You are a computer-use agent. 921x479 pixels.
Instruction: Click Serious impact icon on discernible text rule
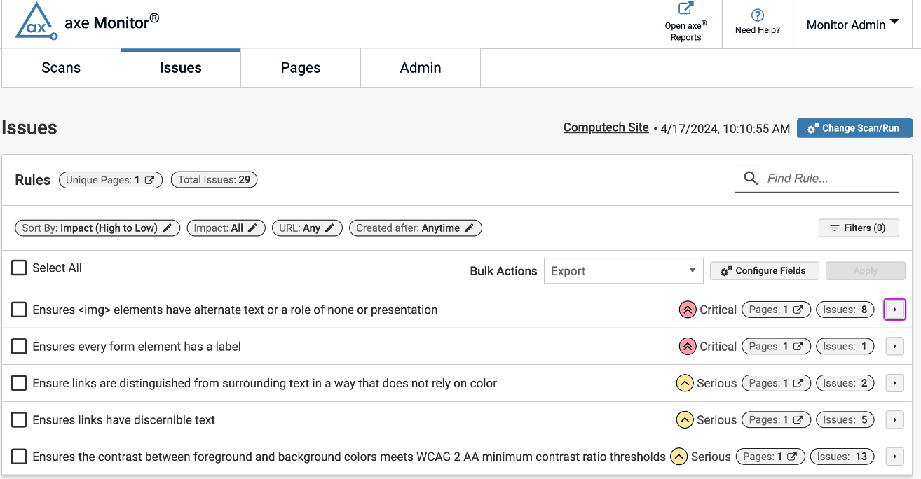[685, 420]
